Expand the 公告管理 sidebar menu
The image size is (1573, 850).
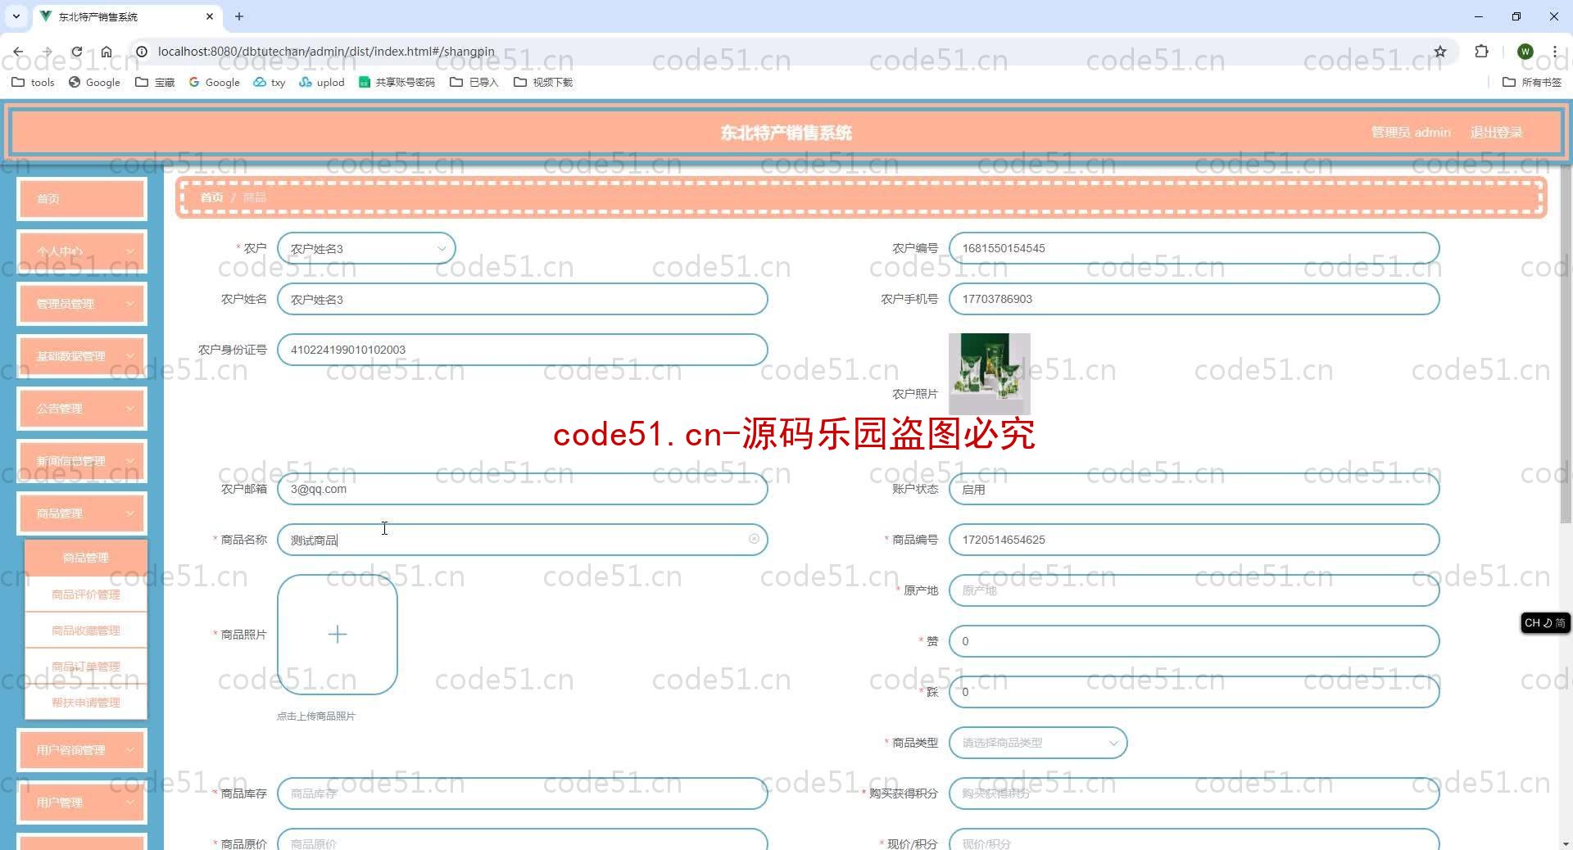click(82, 408)
